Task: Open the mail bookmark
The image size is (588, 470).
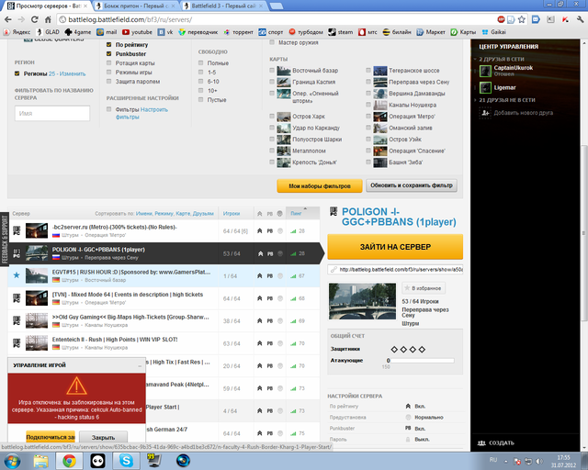Action: 107,32
